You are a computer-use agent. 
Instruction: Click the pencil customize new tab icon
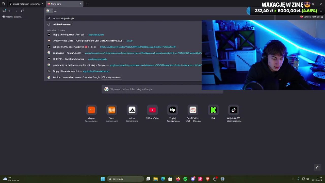tap(317, 167)
